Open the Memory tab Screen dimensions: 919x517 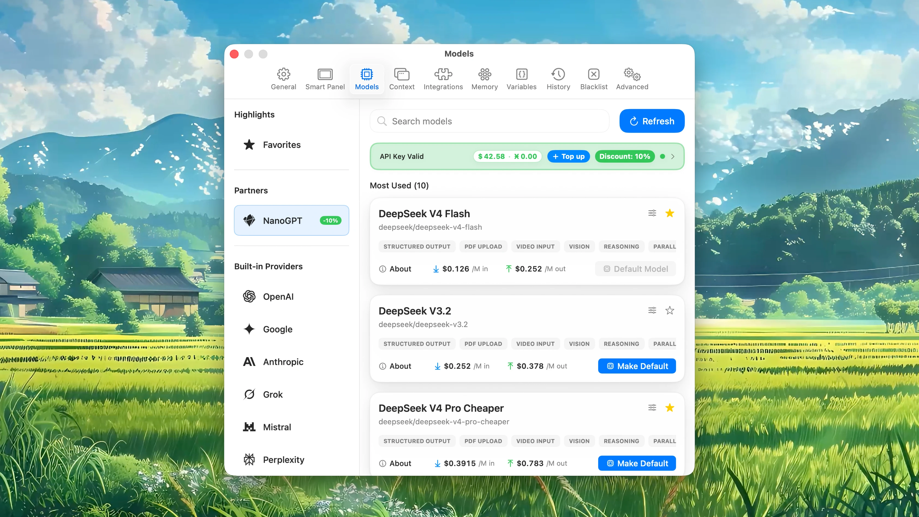coord(485,79)
